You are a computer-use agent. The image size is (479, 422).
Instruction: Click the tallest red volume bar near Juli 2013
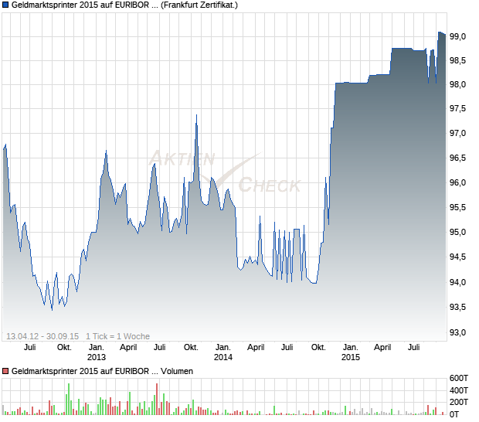click(157, 399)
